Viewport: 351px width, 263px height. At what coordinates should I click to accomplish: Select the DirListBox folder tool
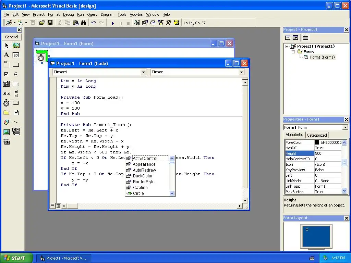tap(7, 112)
